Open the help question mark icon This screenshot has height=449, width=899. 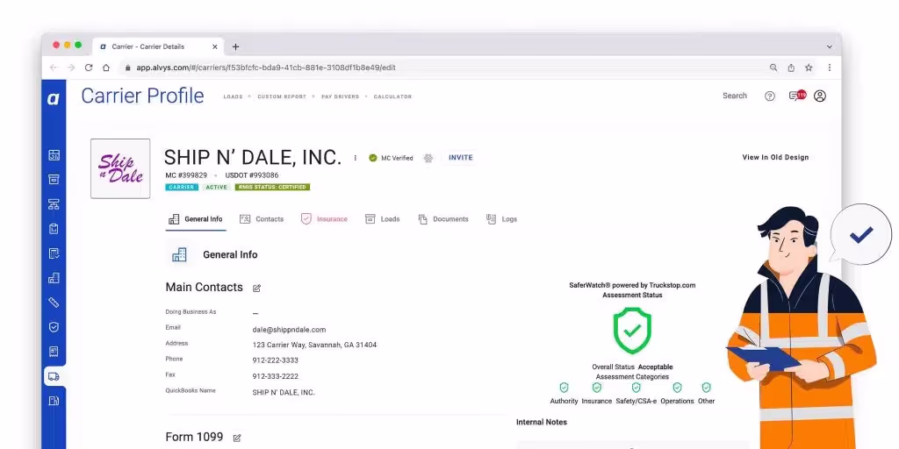(769, 96)
